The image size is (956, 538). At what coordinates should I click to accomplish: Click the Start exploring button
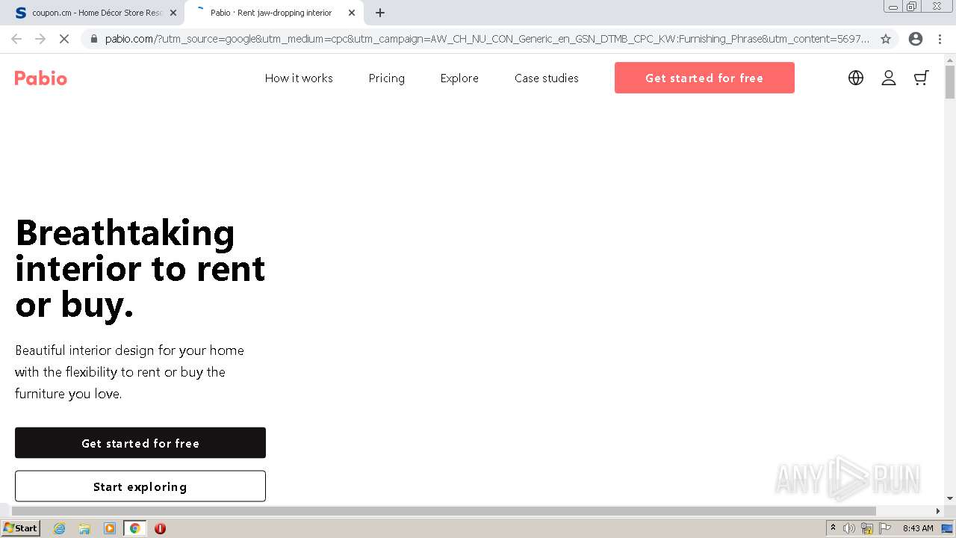click(x=140, y=486)
